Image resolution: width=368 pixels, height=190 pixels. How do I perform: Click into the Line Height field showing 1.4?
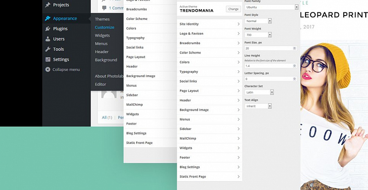tap(270, 66)
